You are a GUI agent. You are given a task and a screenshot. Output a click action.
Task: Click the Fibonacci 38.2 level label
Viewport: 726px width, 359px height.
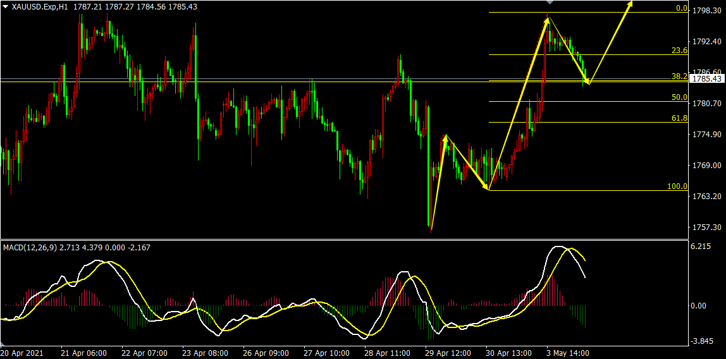coord(679,76)
